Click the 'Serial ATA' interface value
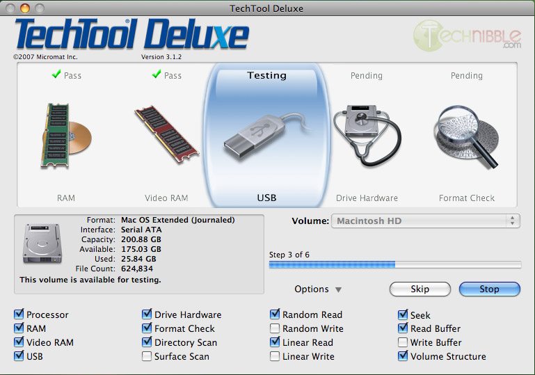 click(x=141, y=230)
